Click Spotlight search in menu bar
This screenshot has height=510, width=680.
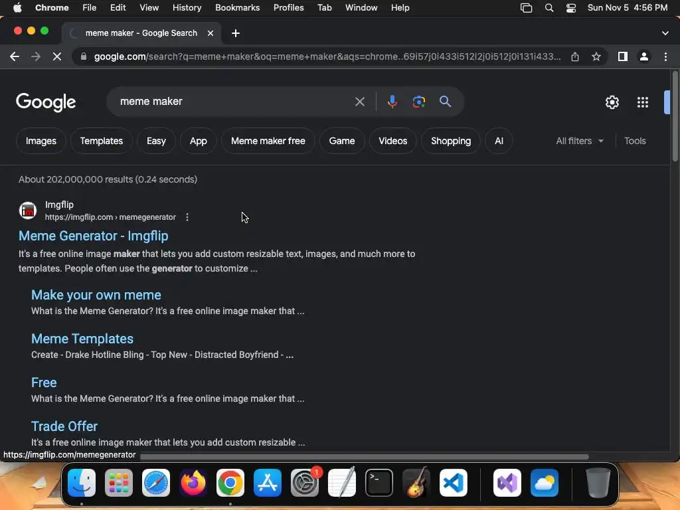click(x=549, y=8)
